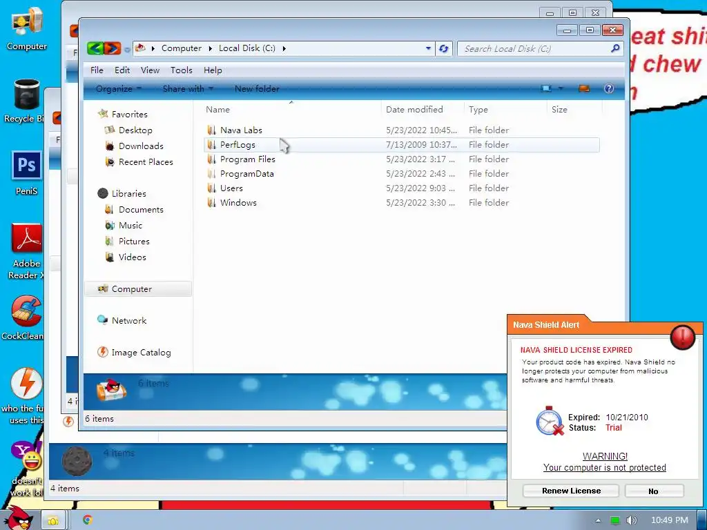The height and width of the screenshot is (530, 707).
Task: Select the Recycle Bin desktop icon
Action: tap(25, 101)
